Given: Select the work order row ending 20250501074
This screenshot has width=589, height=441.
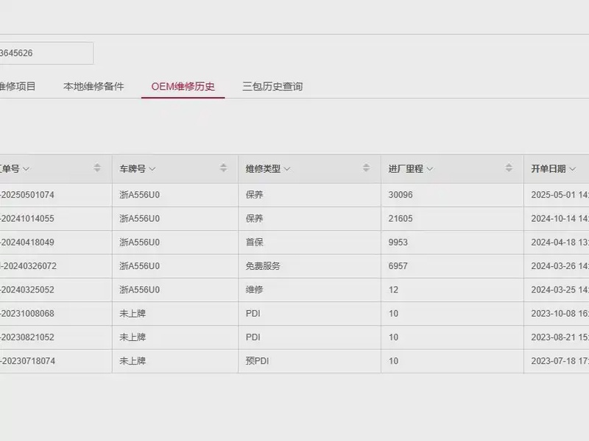Looking at the screenshot, I should click(x=28, y=195).
